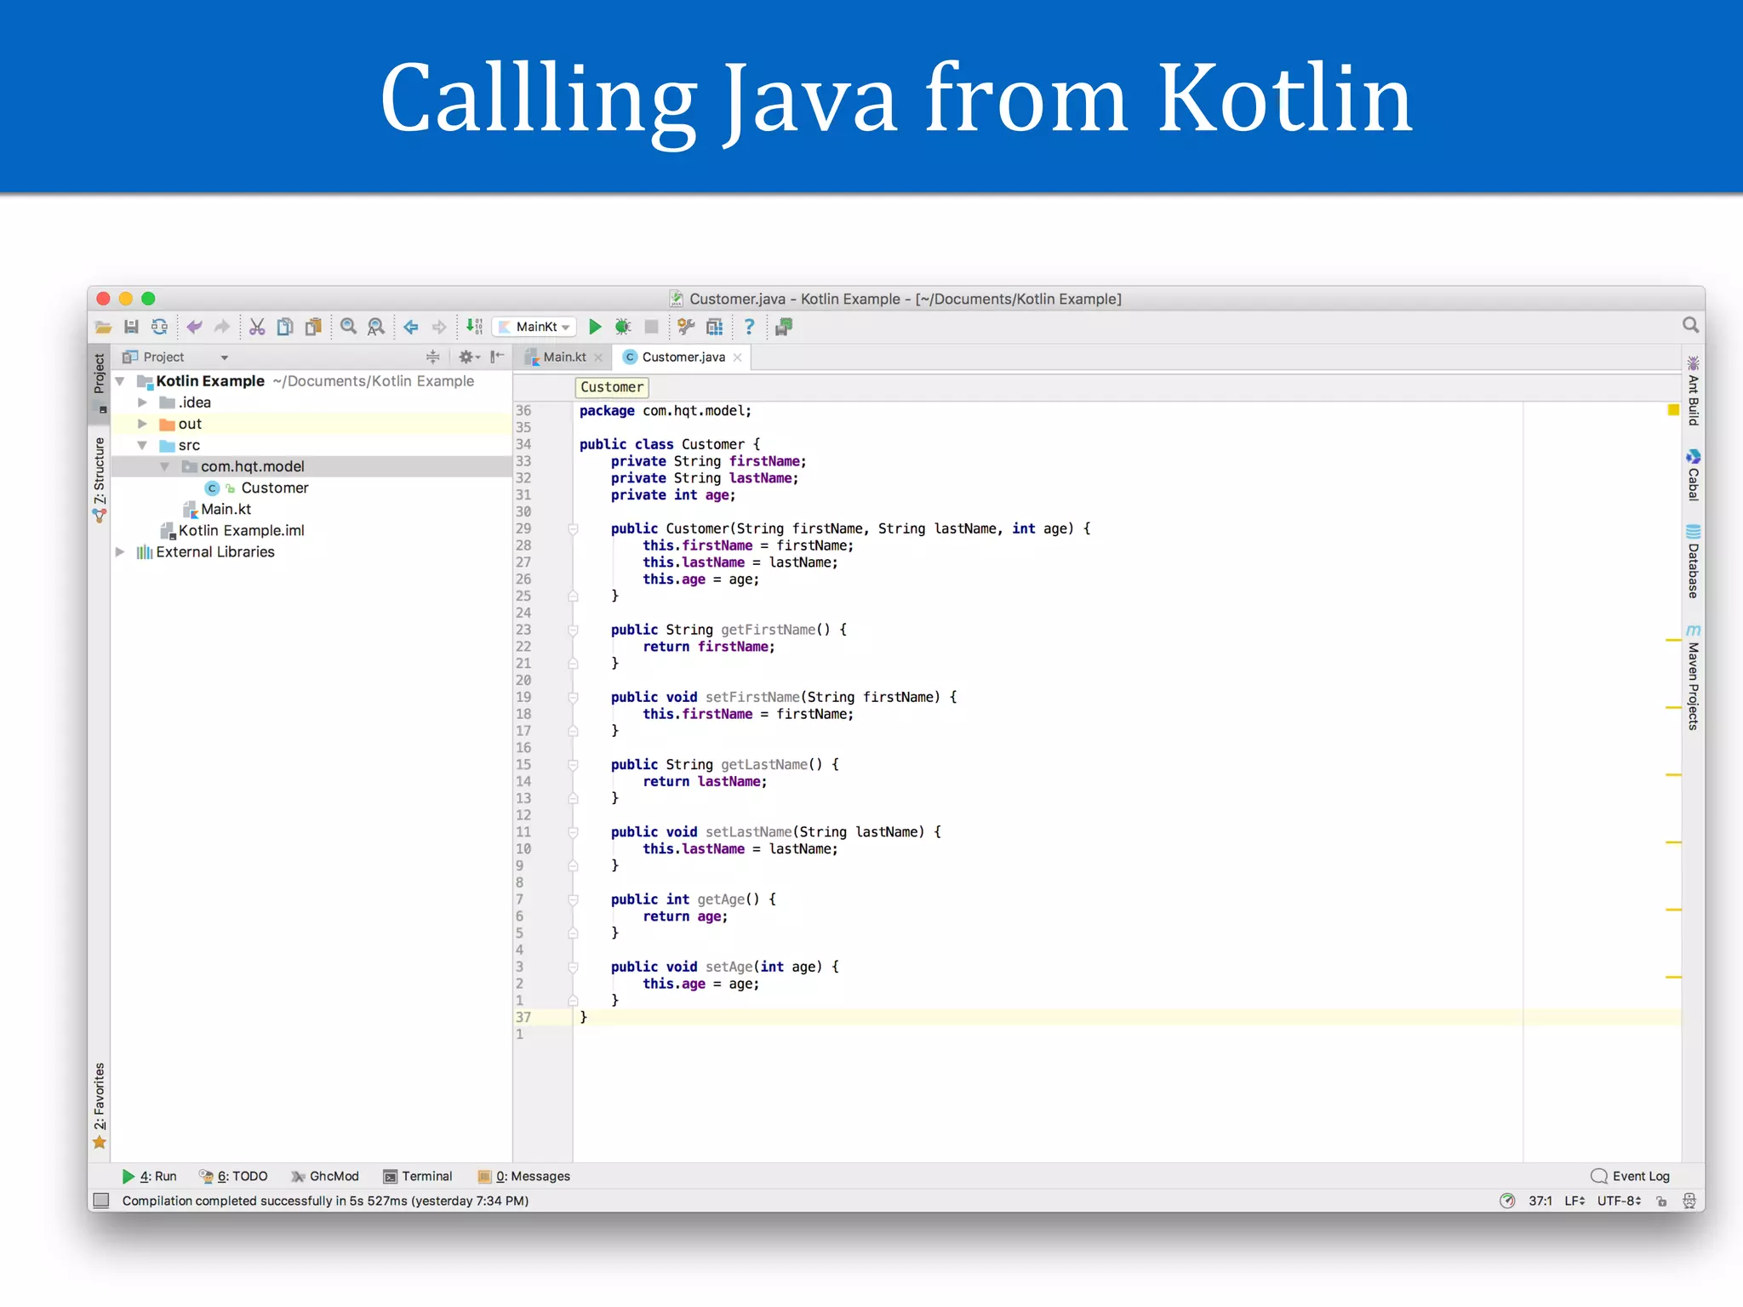
Task: Close the Customer.java tab
Action: (737, 357)
